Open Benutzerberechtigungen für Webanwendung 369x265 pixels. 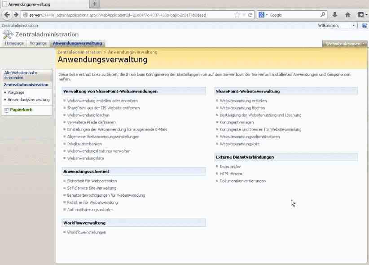click(x=106, y=195)
